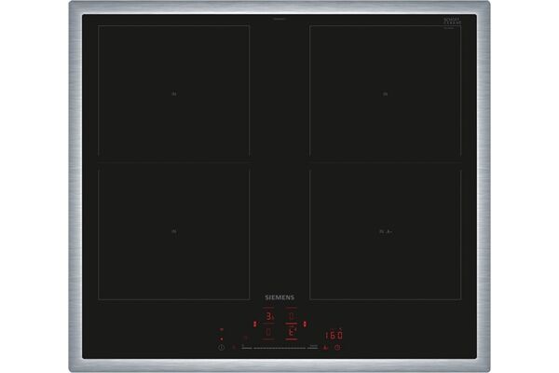
Task: Click the SIEMENS logo
Action: 279,297
